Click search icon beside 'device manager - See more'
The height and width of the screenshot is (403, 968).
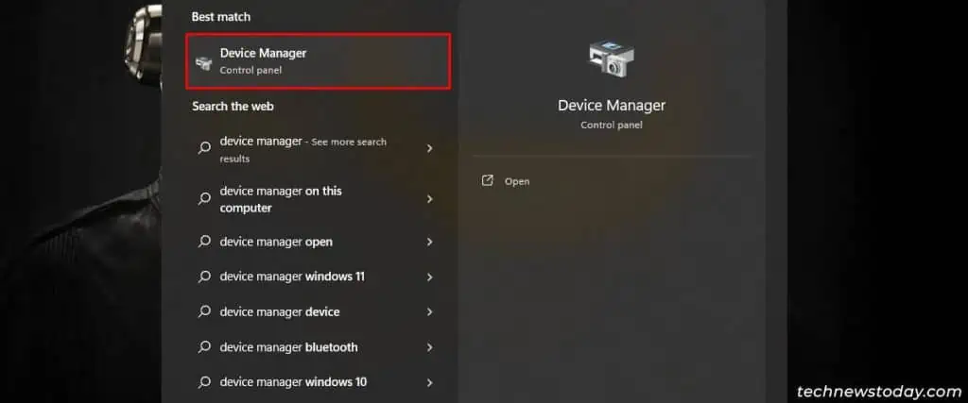[x=204, y=148]
